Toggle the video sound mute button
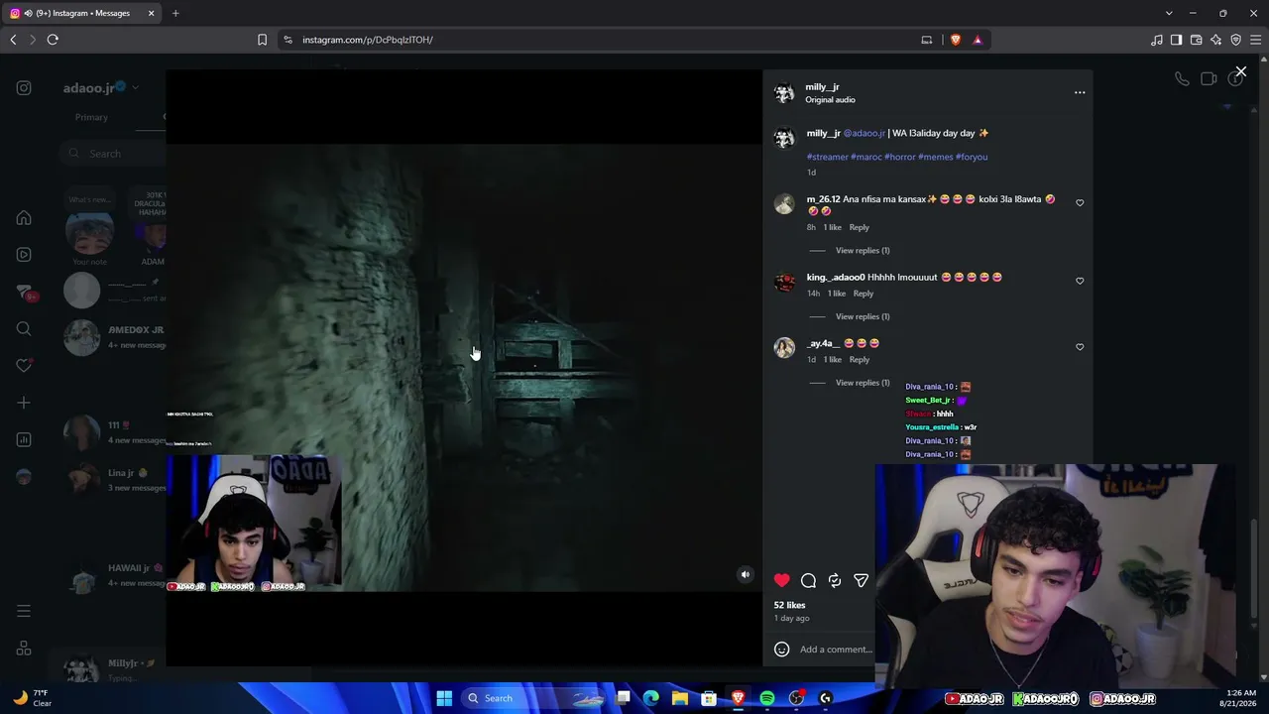Image resolution: width=1269 pixels, height=714 pixels. pyautogui.click(x=746, y=574)
